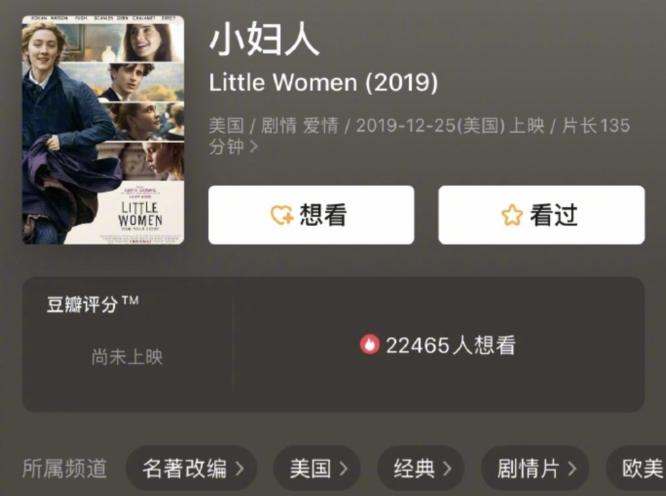
Task: Expand movie details chevron after 分钟
Action: pyautogui.click(x=254, y=147)
